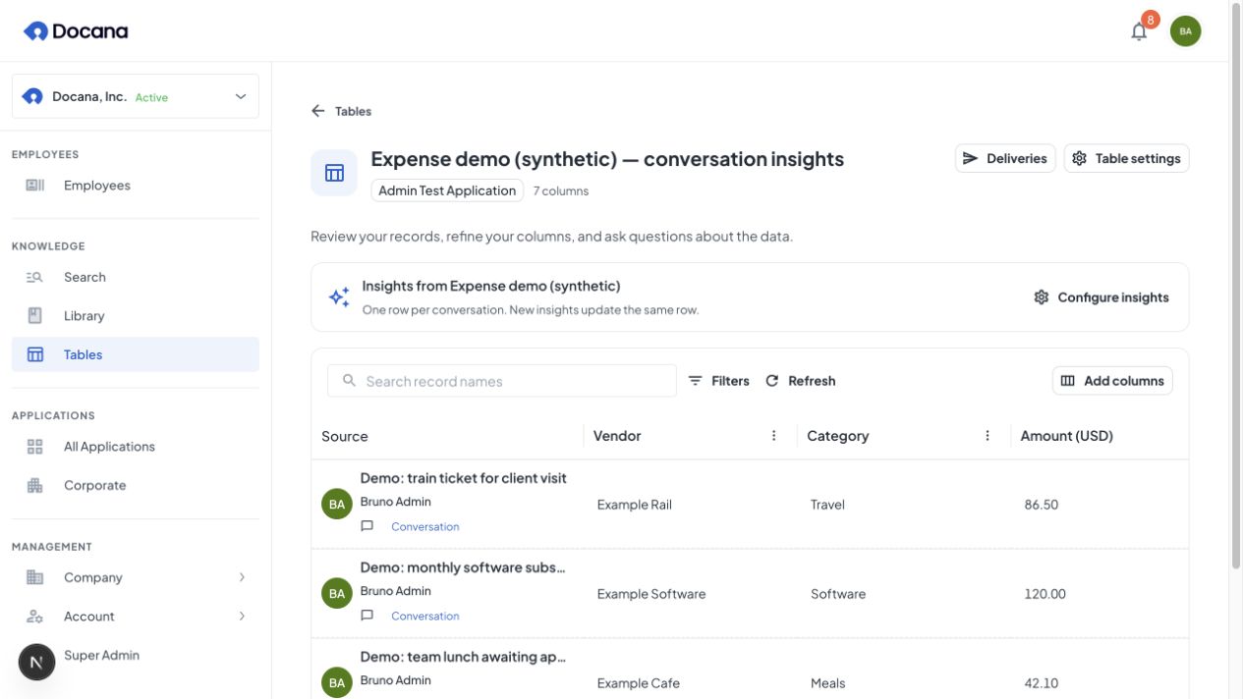Expand the Docana, Inc. company switcher
The height and width of the screenshot is (699, 1243).
(x=136, y=96)
